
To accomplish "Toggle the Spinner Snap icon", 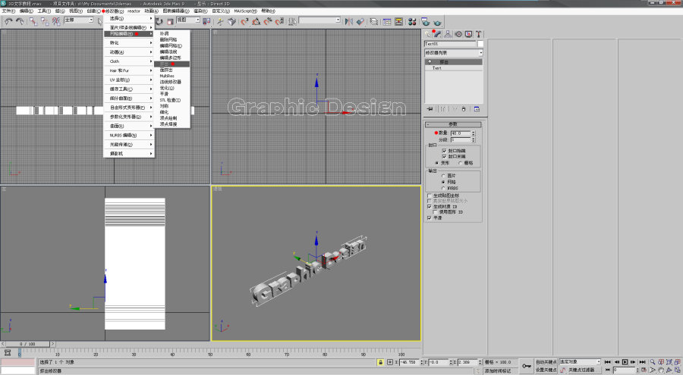I will [x=279, y=21].
